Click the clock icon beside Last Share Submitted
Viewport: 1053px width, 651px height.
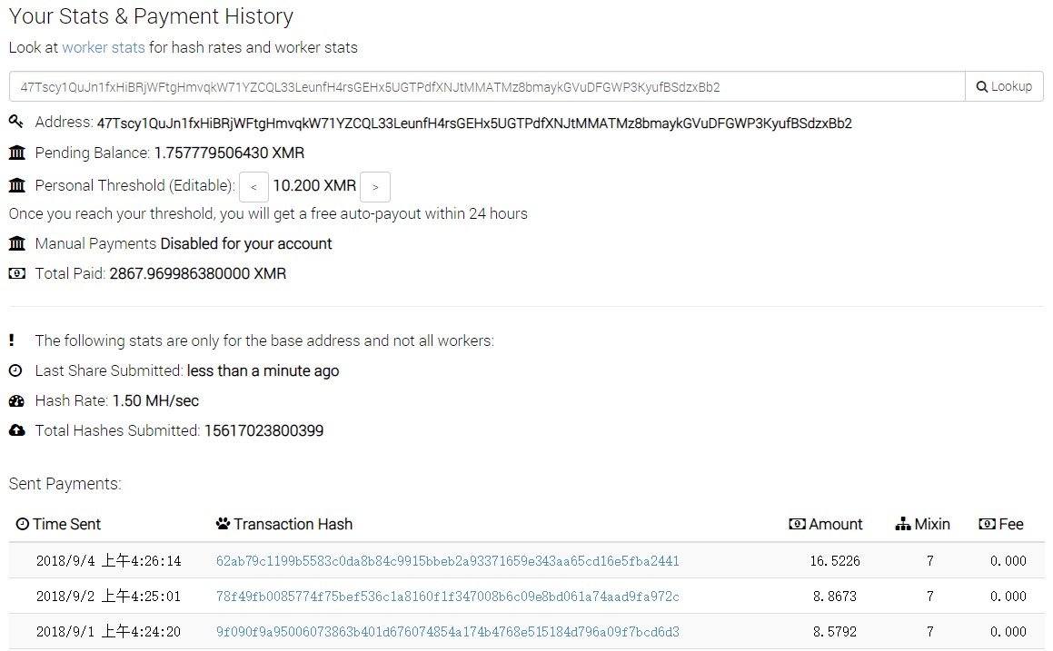15,370
